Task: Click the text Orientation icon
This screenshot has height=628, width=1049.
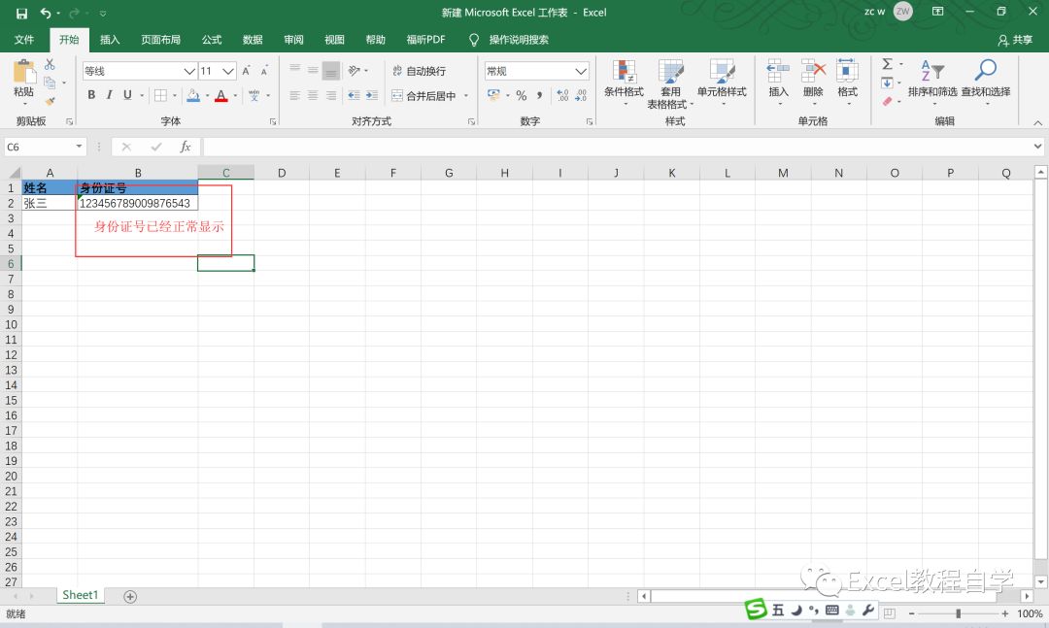Action: tap(355, 70)
